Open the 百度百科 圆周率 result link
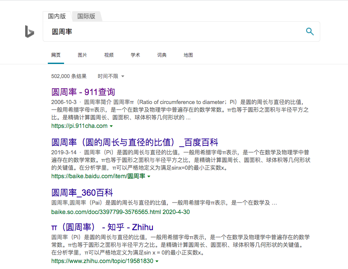This screenshot has height=269, width=348. coord(135,142)
